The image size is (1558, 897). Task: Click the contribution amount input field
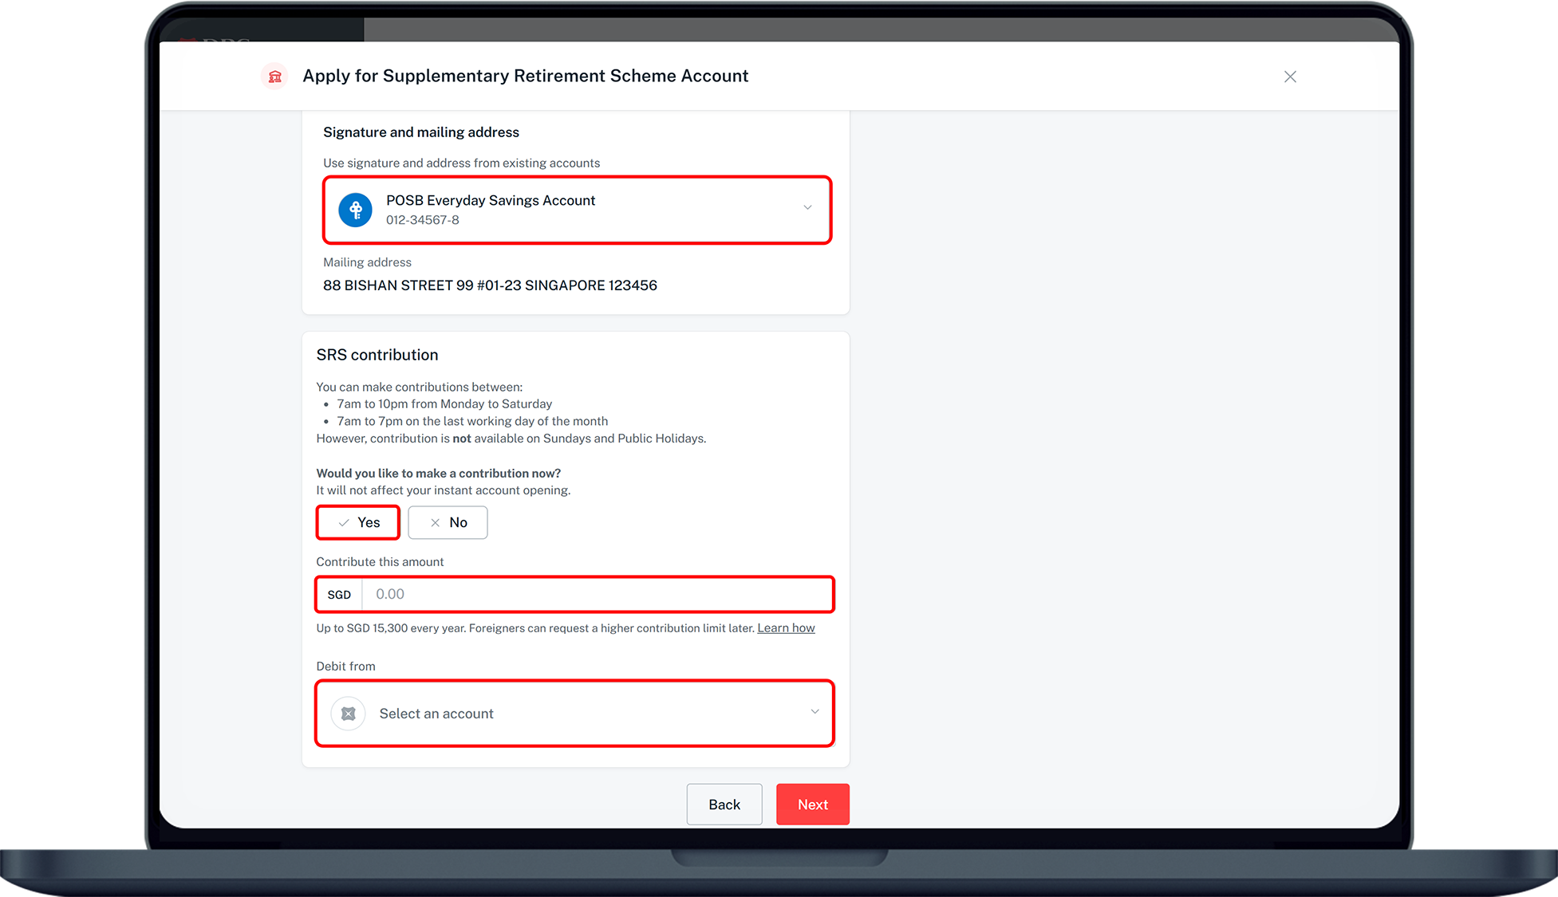597,595
